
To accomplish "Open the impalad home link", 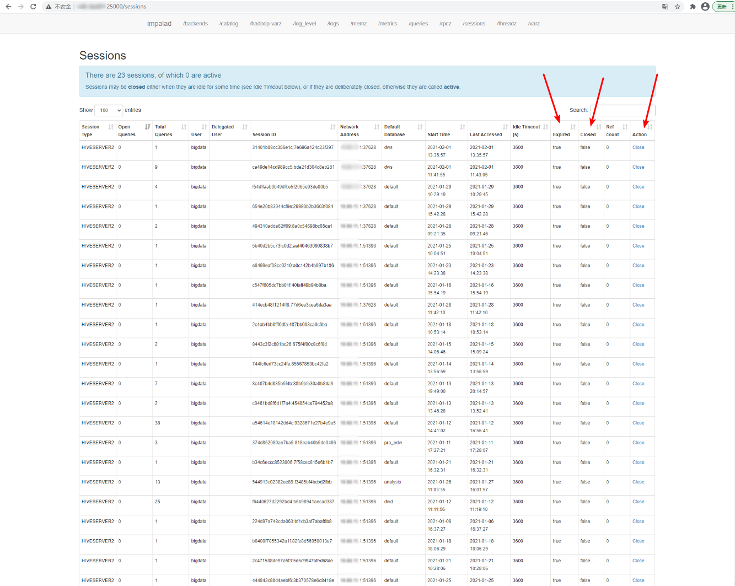I will pyautogui.click(x=159, y=24).
